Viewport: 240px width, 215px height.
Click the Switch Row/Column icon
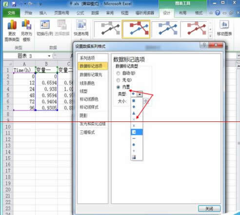(45, 25)
